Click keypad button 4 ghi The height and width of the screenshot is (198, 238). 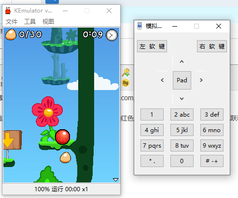coord(152,130)
